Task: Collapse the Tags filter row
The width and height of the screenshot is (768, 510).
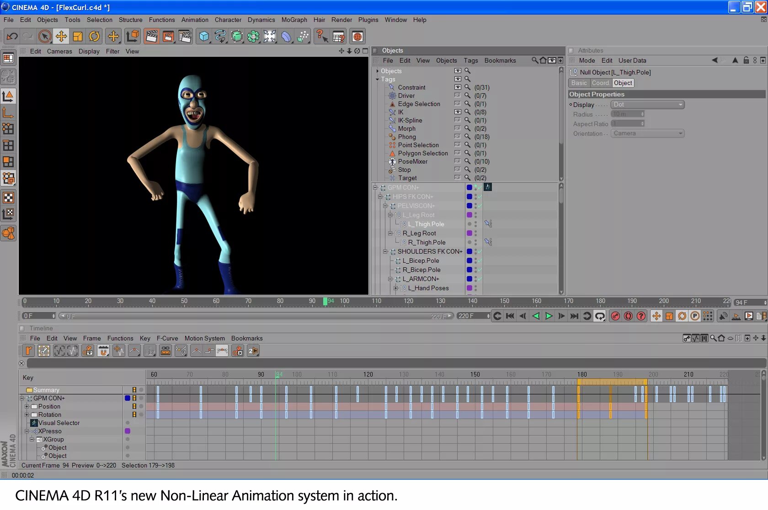Action: (377, 79)
